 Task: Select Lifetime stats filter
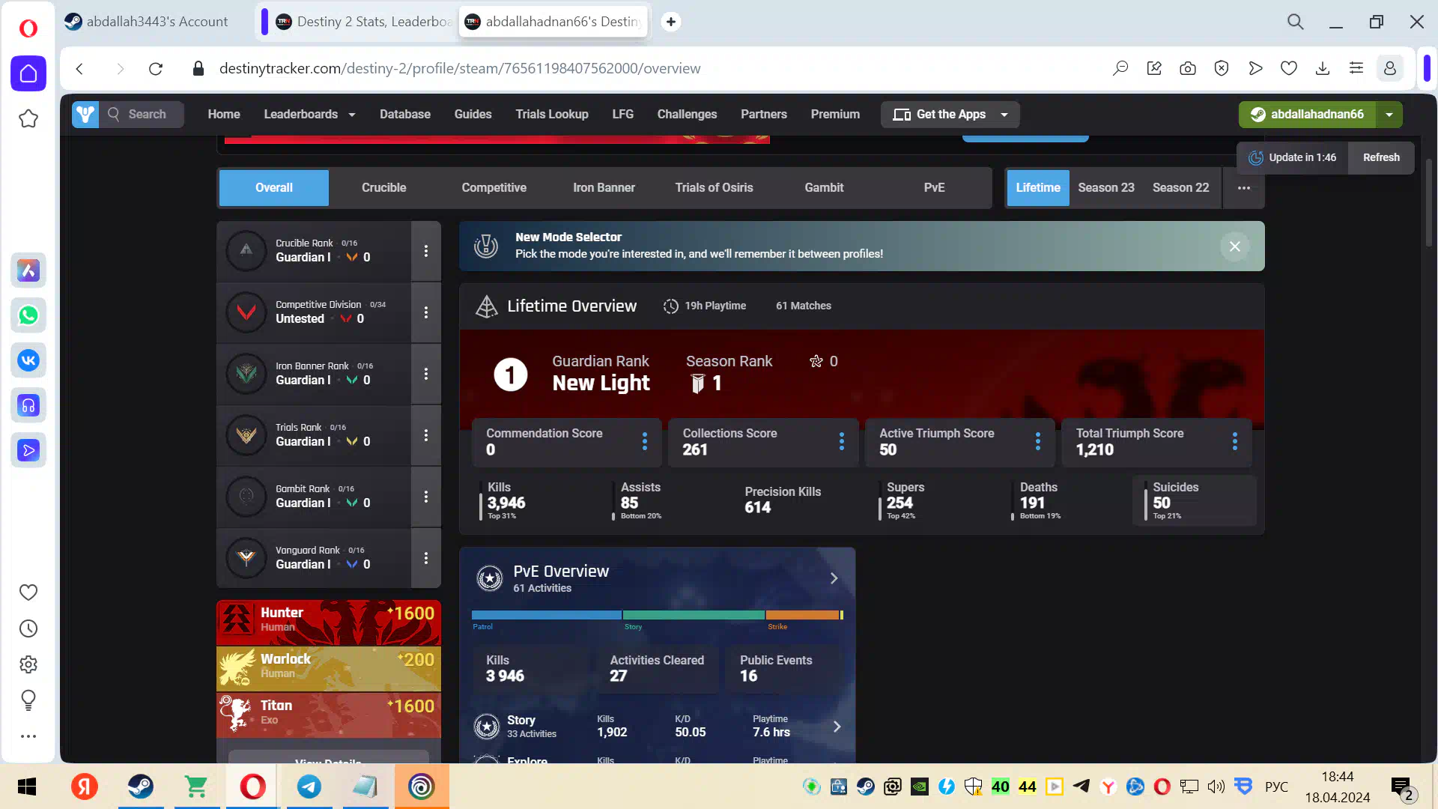tap(1038, 188)
